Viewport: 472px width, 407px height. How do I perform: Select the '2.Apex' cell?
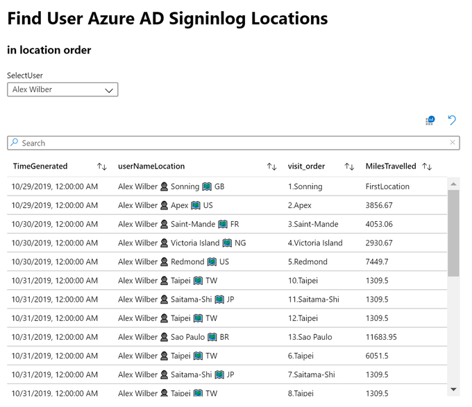point(300,205)
